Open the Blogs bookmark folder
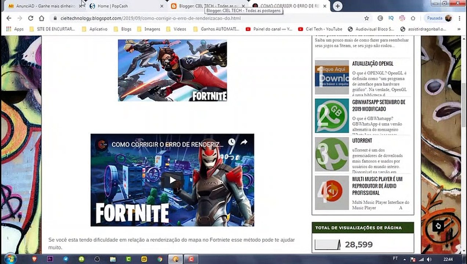Image resolution: width=467 pixels, height=264 pixels. click(x=122, y=29)
